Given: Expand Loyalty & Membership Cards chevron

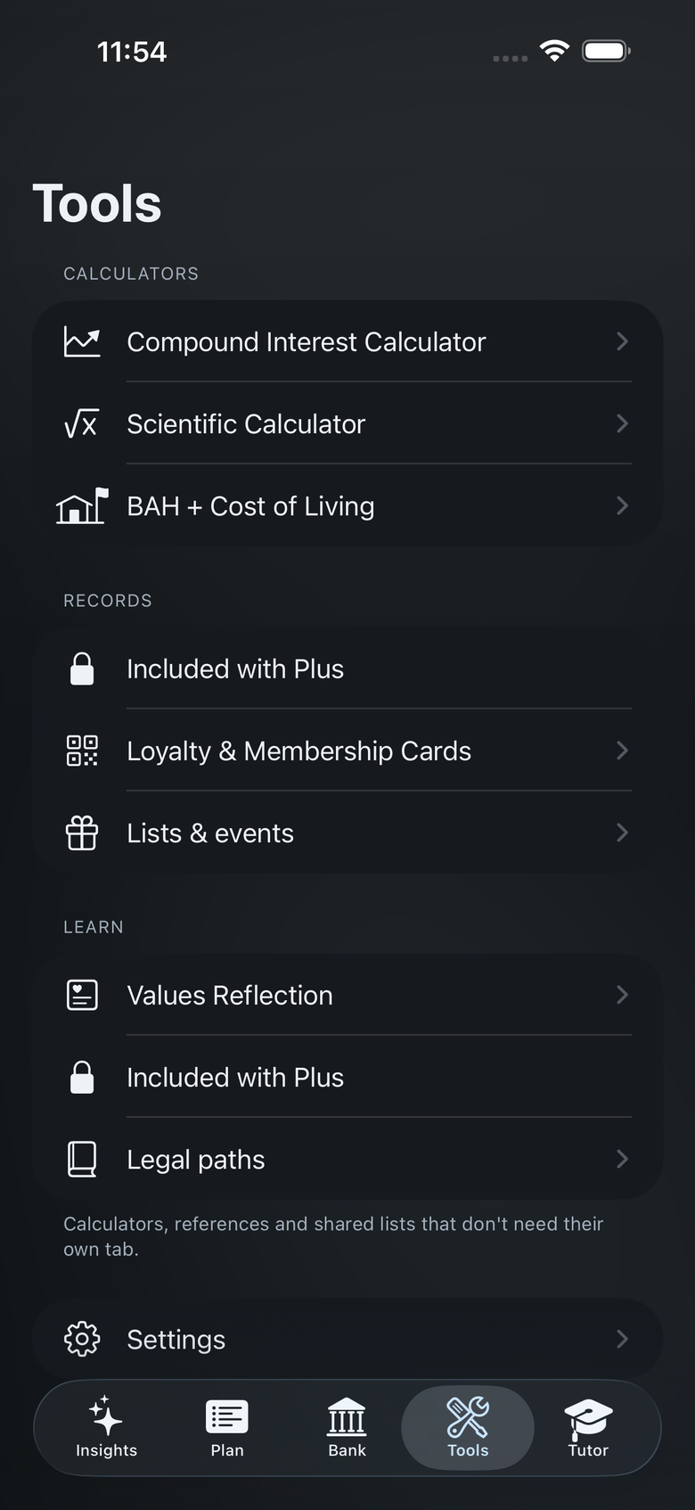Looking at the screenshot, I should [623, 751].
